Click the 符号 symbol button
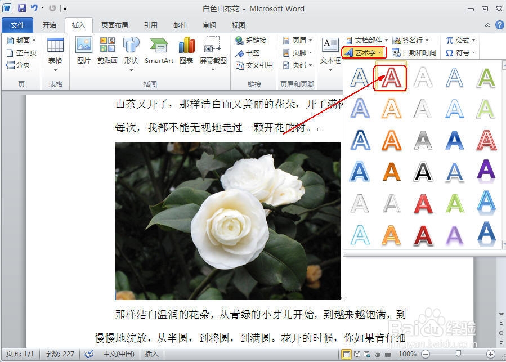This screenshot has height=362, width=506. point(460,52)
